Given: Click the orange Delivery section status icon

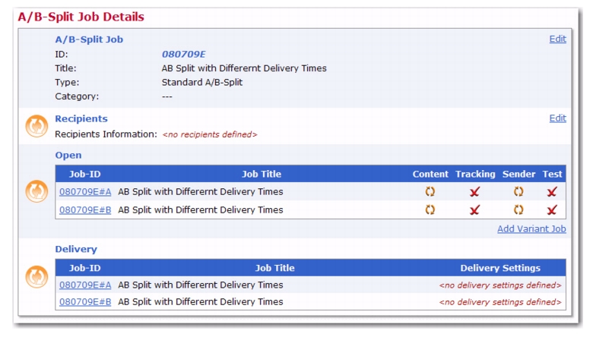Looking at the screenshot, I should pyautogui.click(x=36, y=277).
